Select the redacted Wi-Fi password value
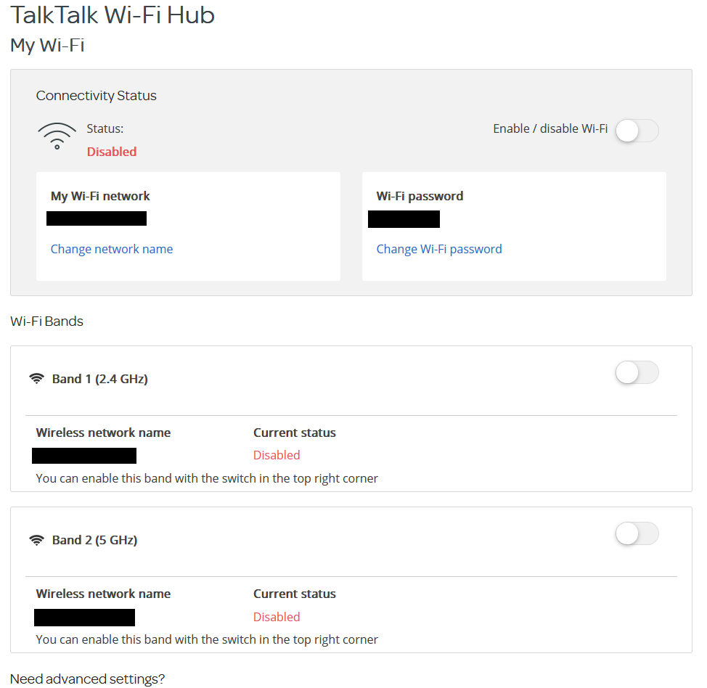The width and height of the screenshot is (707, 688). [404, 219]
